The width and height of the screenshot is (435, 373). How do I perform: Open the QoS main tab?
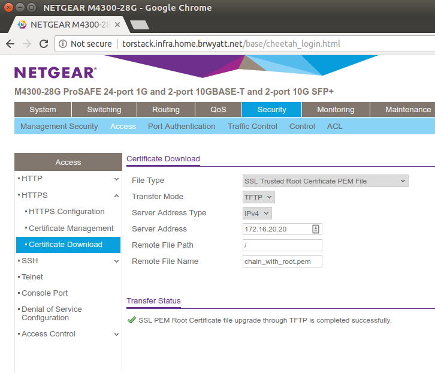tap(218, 109)
